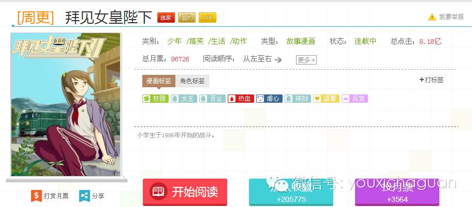Screen dimensions: 472x207
Task: Open the 少年 category link
Action: pos(174,41)
